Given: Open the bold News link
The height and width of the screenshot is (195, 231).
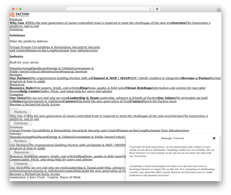Looking at the screenshot, I should (x=17, y=101).
